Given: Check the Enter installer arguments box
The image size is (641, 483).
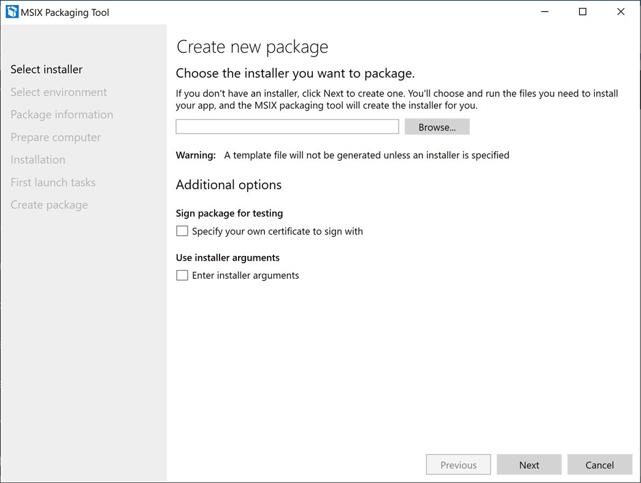Looking at the screenshot, I should [x=182, y=275].
